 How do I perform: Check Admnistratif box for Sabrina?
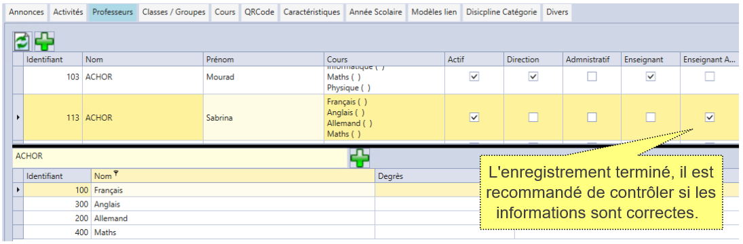click(592, 117)
